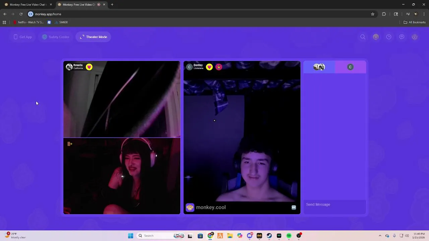Open the round avatar icon beside the search icon
429x241 pixels.
click(x=376, y=37)
